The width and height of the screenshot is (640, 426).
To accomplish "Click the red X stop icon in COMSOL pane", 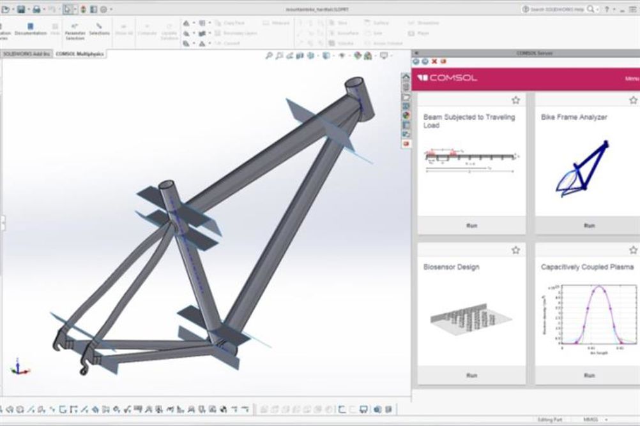I will (434, 61).
